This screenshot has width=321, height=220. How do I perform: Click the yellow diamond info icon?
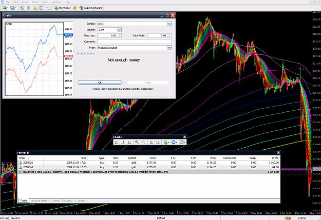[x=74, y=8]
